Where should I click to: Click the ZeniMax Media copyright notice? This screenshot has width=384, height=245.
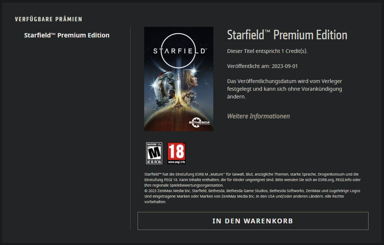coord(252,197)
